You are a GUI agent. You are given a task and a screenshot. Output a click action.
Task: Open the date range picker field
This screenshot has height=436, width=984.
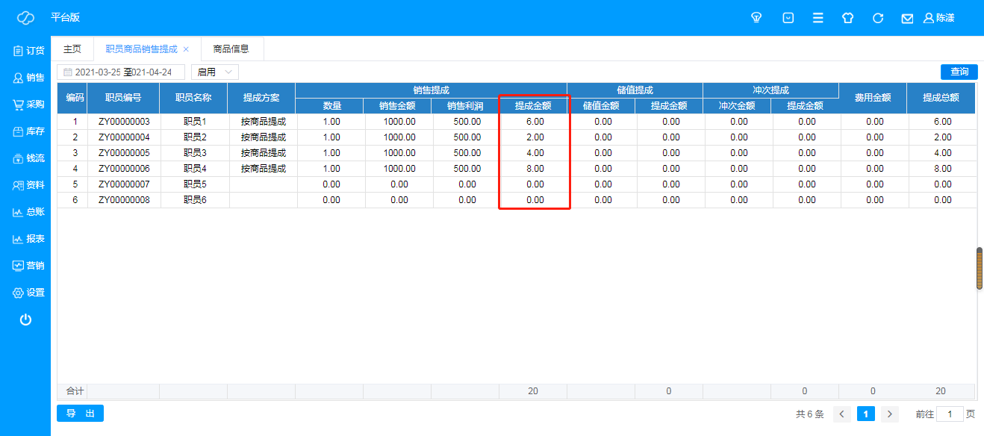[x=121, y=72]
